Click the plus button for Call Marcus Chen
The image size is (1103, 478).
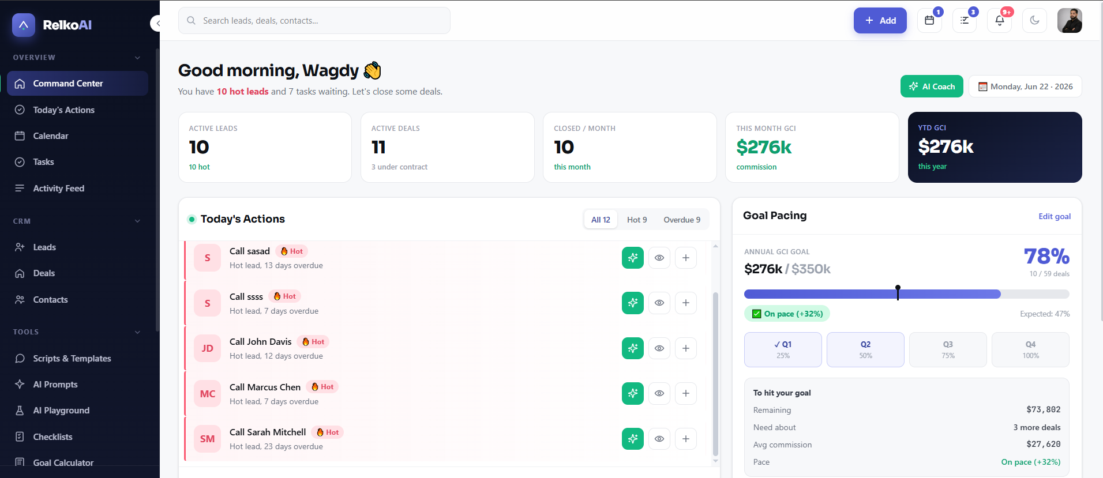tap(686, 393)
